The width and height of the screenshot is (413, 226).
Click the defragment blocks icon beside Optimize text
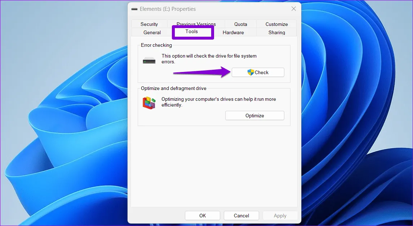pos(149,103)
